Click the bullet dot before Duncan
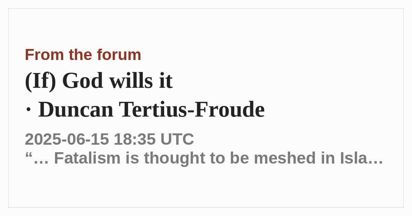Image resolution: width=412 pixels, height=216 pixels. coord(28,110)
